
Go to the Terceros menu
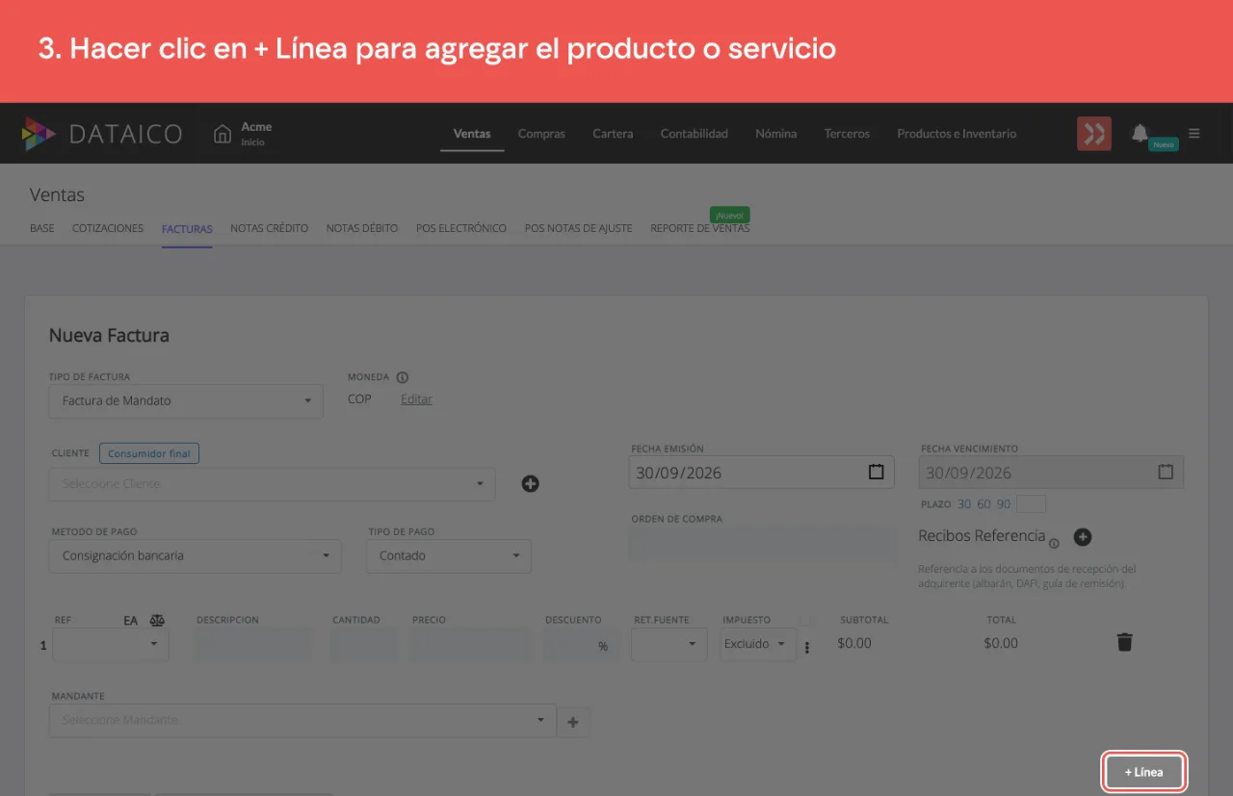[x=847, y=134]
